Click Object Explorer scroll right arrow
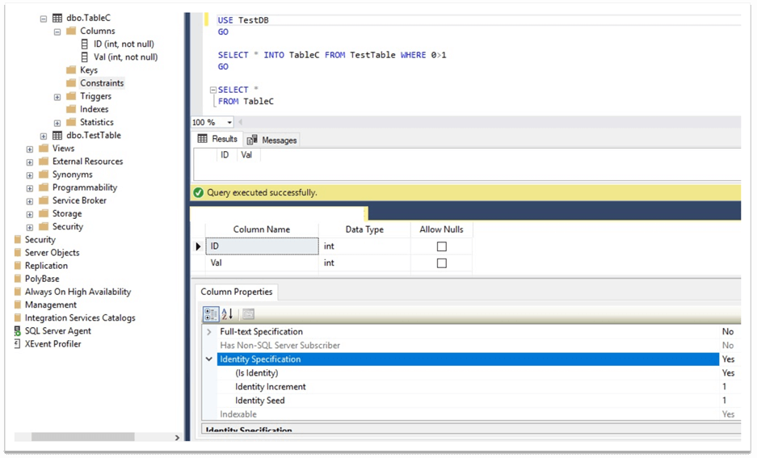 click(177, 438)
